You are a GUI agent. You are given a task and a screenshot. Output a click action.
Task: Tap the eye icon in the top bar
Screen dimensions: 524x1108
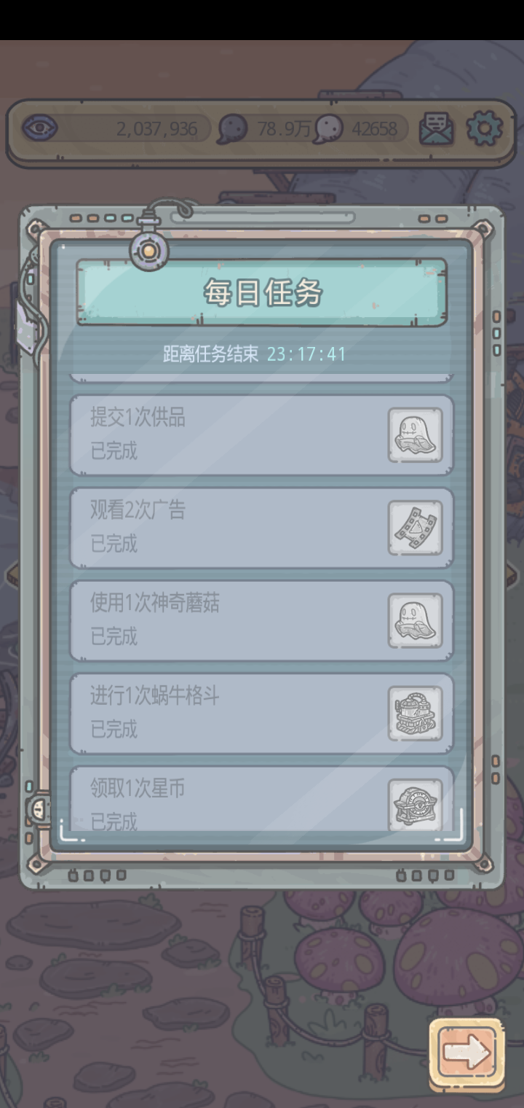coord(39,129)
